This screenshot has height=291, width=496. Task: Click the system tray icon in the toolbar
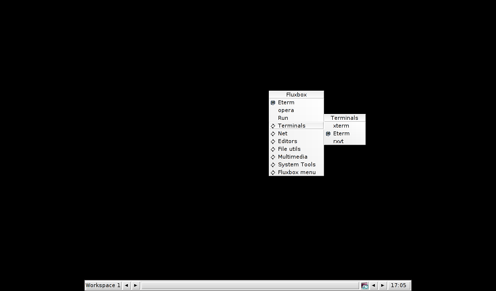(x=364, y=286)
